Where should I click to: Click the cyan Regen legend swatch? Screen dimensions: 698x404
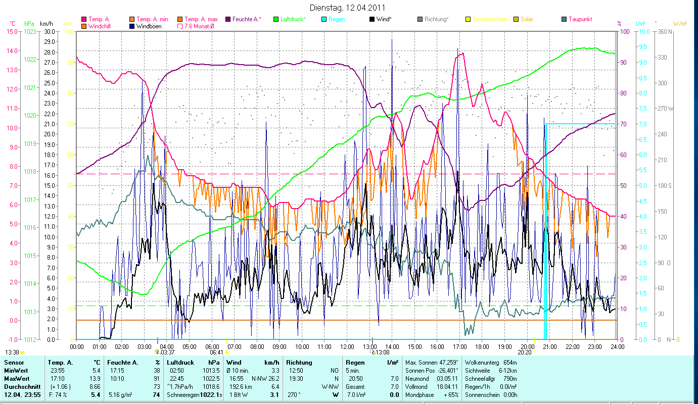click(x=324, y=20)
